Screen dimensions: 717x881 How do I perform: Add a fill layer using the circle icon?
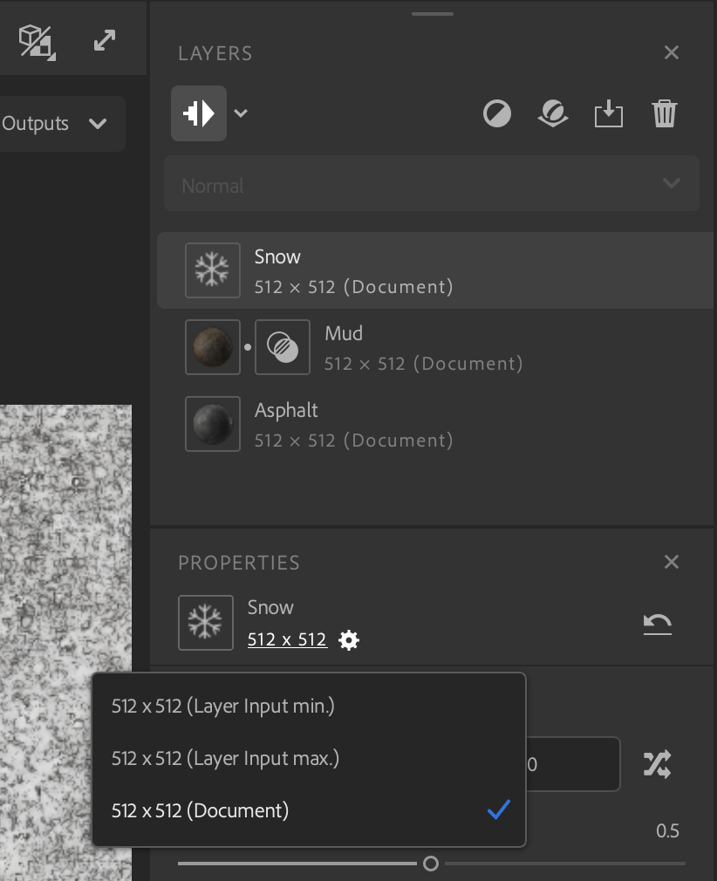click(x=496, y=113)
